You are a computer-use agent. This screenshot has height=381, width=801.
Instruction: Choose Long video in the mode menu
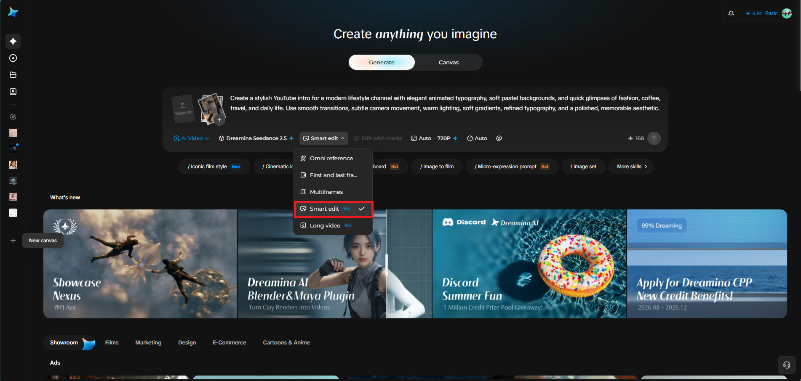[x=333, y=225]
